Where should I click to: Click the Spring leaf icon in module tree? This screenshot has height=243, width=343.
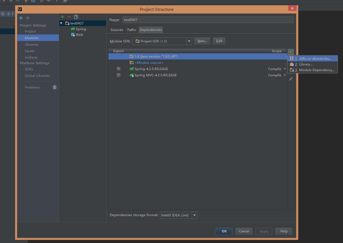tap(73, 29)
